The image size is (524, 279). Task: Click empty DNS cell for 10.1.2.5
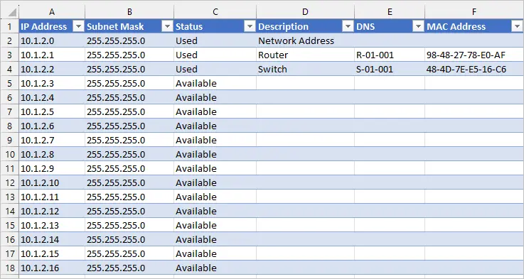[390, 111]
